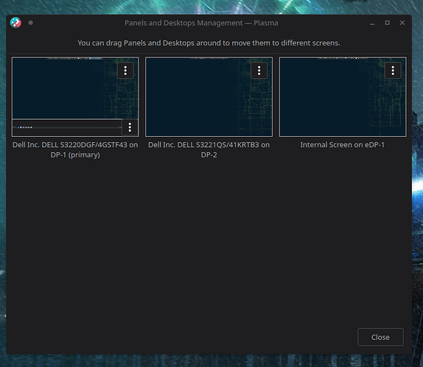The height and width of the screenshot is (367, 423).
Task: Open the Internal Screen eDP-1 desktop options menu
Action: pyautogui.click(x=393, y=71)
